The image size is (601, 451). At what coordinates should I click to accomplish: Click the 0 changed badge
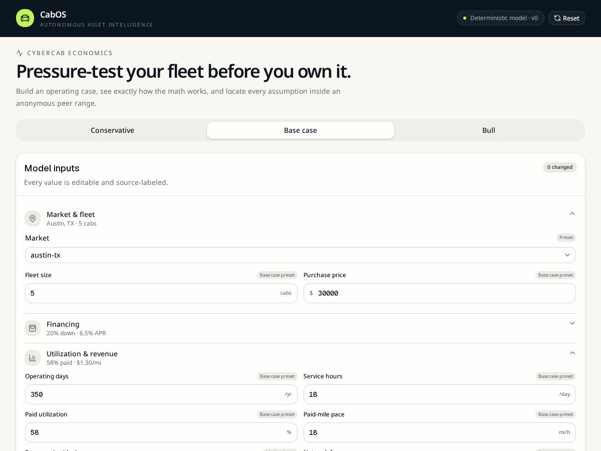click(x=560, y=167)
